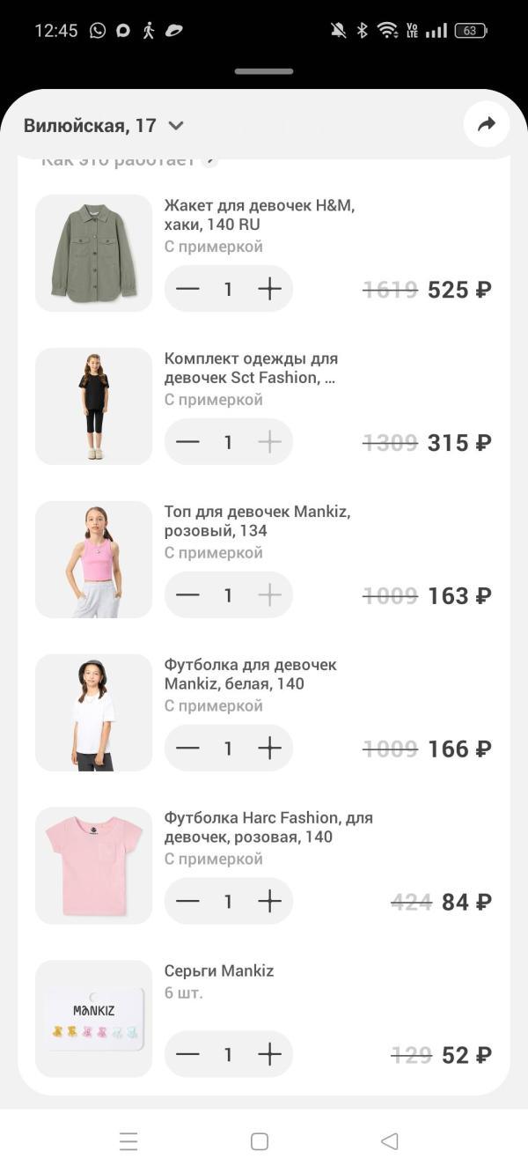The width and height of the screenshot is (528, 1173).
Task: Decrease quantity of Harc Fashion футболка
Action: (x=187, y=902)
